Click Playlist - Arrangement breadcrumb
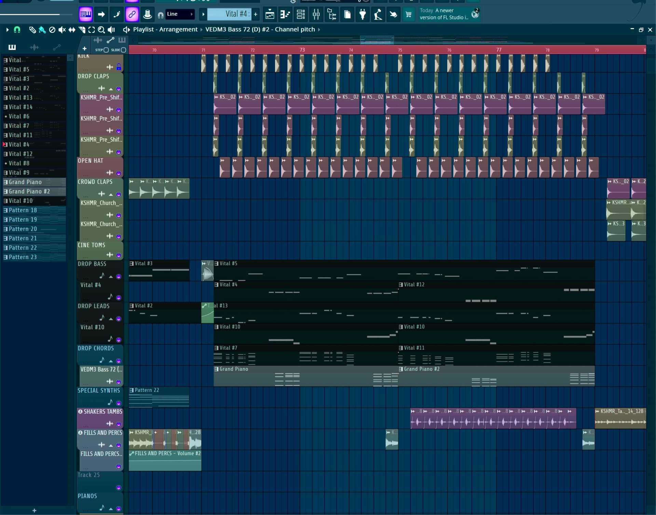The width and height of the screenshot is (656, 515). tap(165, 29)
